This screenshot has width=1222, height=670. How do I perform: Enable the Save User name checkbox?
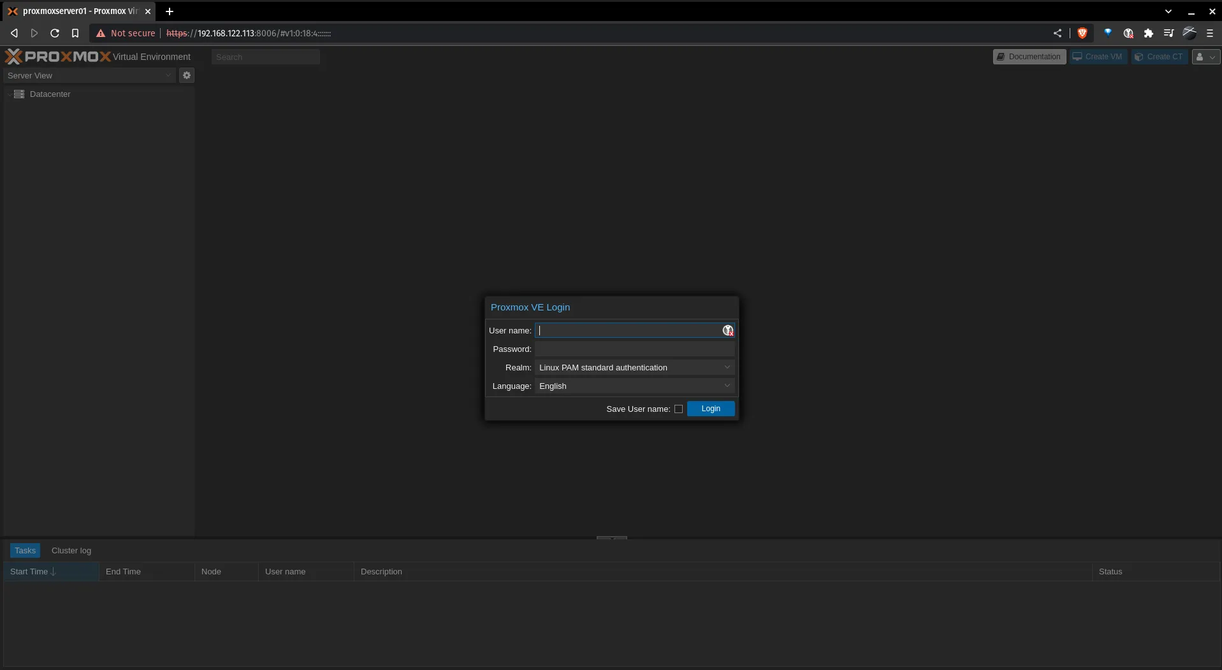pyautogui.click(x=678, y=409)
